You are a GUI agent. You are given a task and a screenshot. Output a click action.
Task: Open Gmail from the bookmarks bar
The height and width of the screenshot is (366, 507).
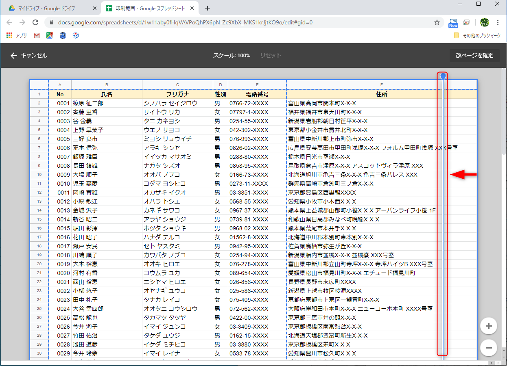[36, 35]
